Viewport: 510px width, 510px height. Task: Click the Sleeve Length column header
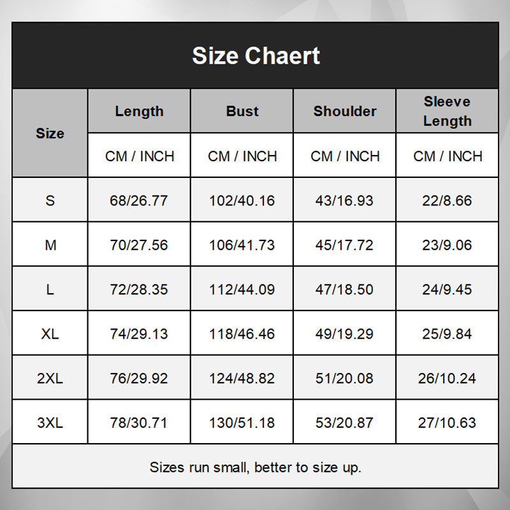point(448,111)
